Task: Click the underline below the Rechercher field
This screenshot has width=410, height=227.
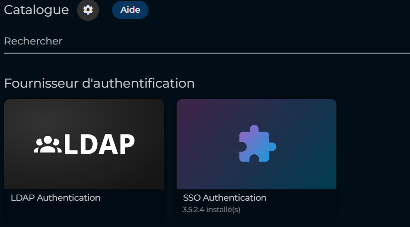Action: 204,53
